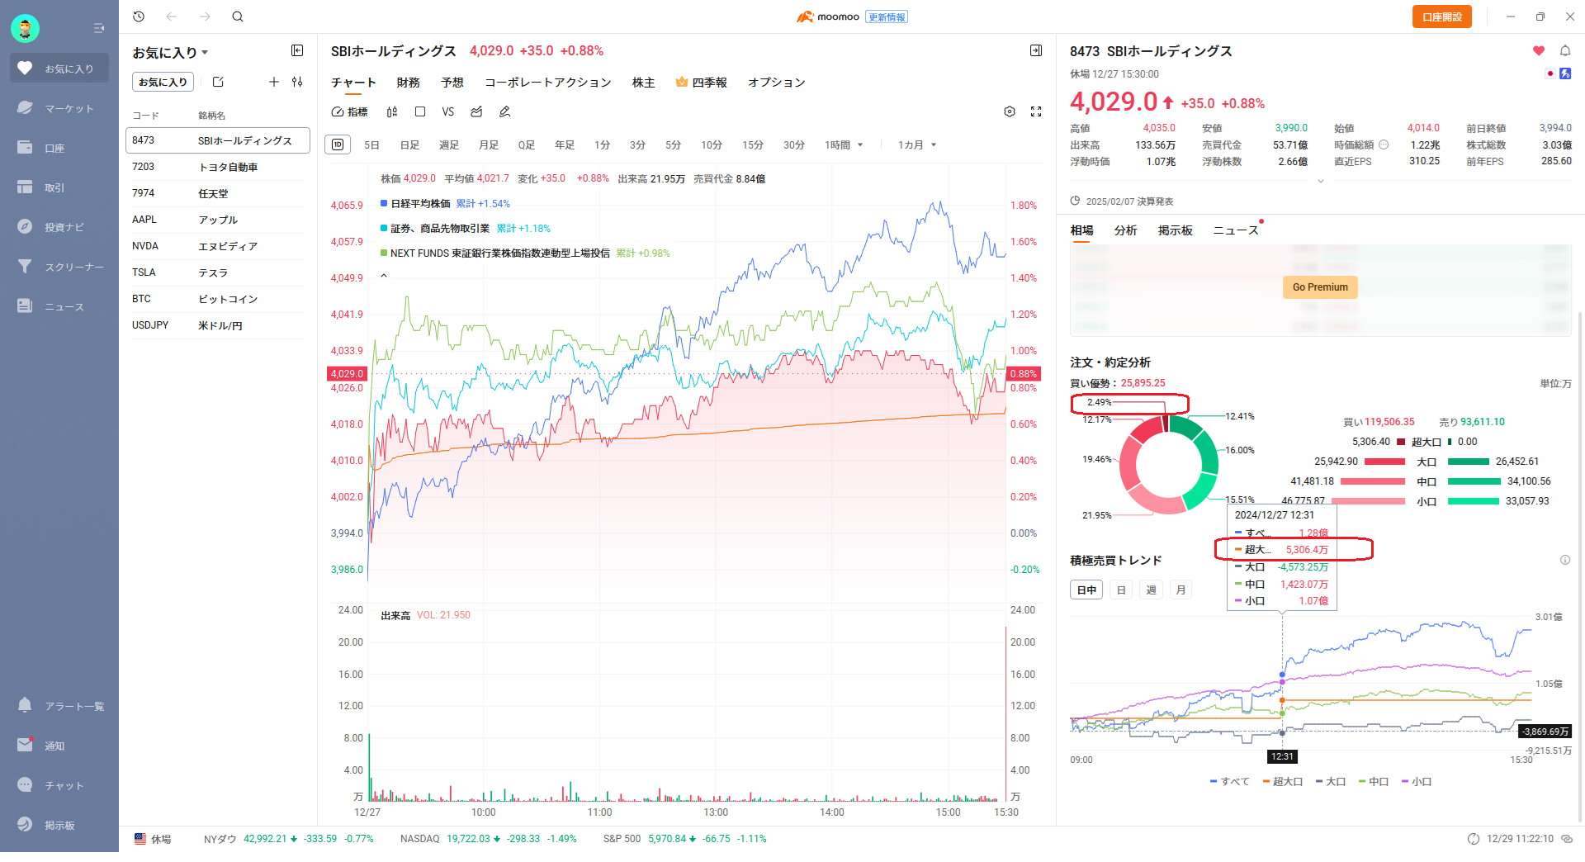1585x862 pixels.
Task: Open ニュース in the left sidebar
Action: [x=59, y=306]
